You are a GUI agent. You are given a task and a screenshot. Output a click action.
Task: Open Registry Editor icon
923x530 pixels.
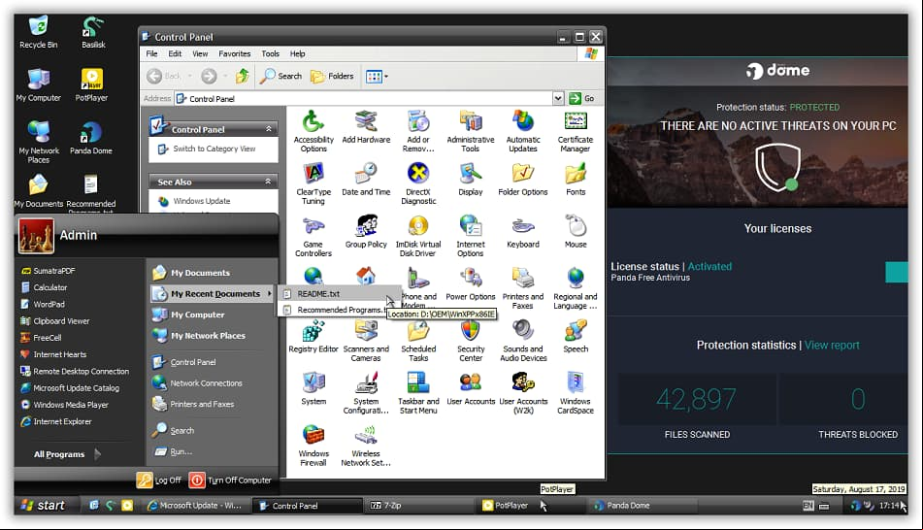pos(313,337)
